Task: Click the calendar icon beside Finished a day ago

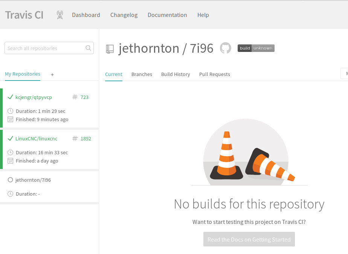Action: pyautogui.click(x=11, y=161)
